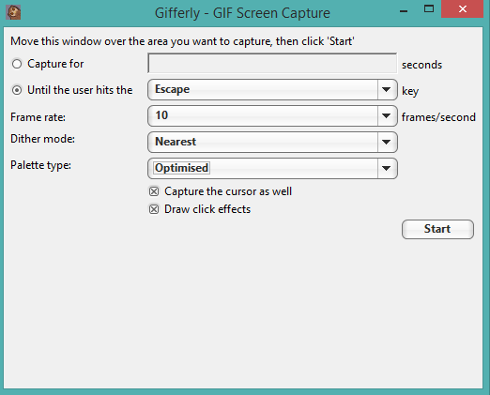Screen dimensions: 490x395
Task: Minimize the Gifferly window
Action: click(x=404, y=11)
